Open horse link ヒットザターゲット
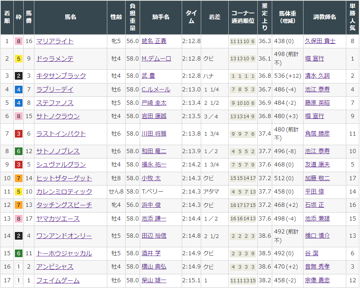The width and height of the screenshot is (360, 288). pyautogui.click(x=64, y=178)
